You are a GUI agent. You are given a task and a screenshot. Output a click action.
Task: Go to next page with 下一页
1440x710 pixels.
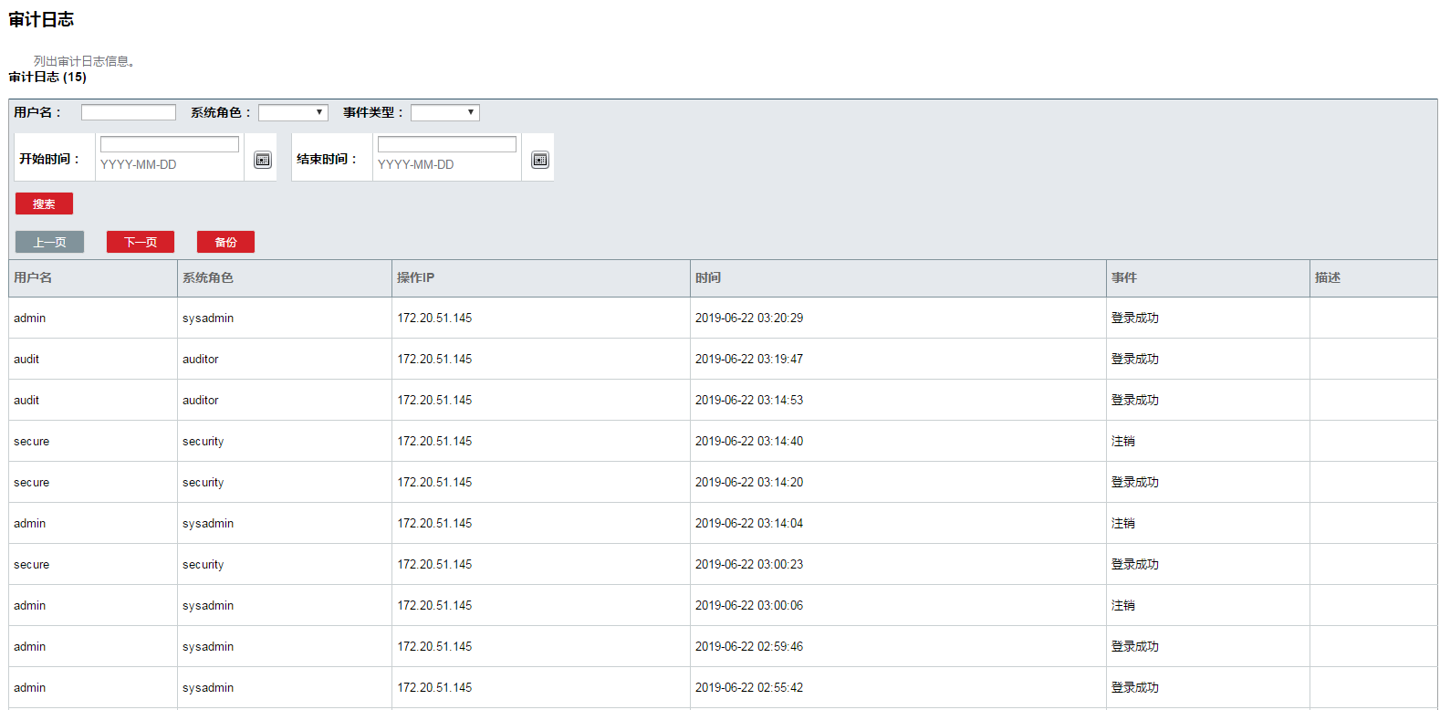point(141,242)
